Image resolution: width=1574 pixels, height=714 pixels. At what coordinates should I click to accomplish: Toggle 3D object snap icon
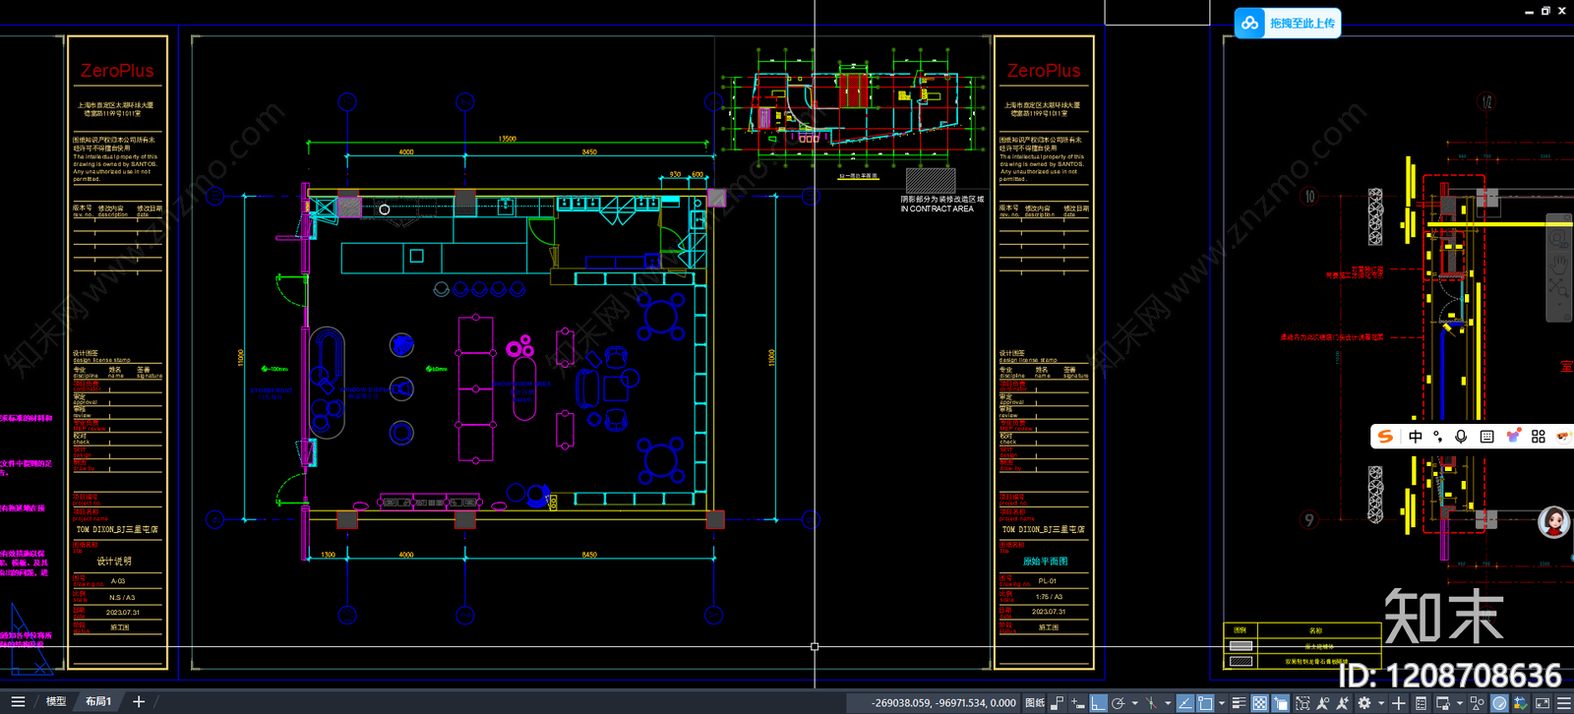[x=1302, y=703]
